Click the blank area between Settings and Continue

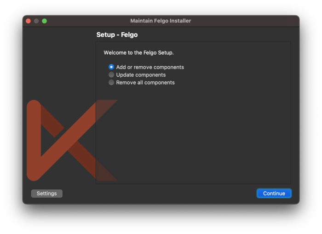point(159,194)
